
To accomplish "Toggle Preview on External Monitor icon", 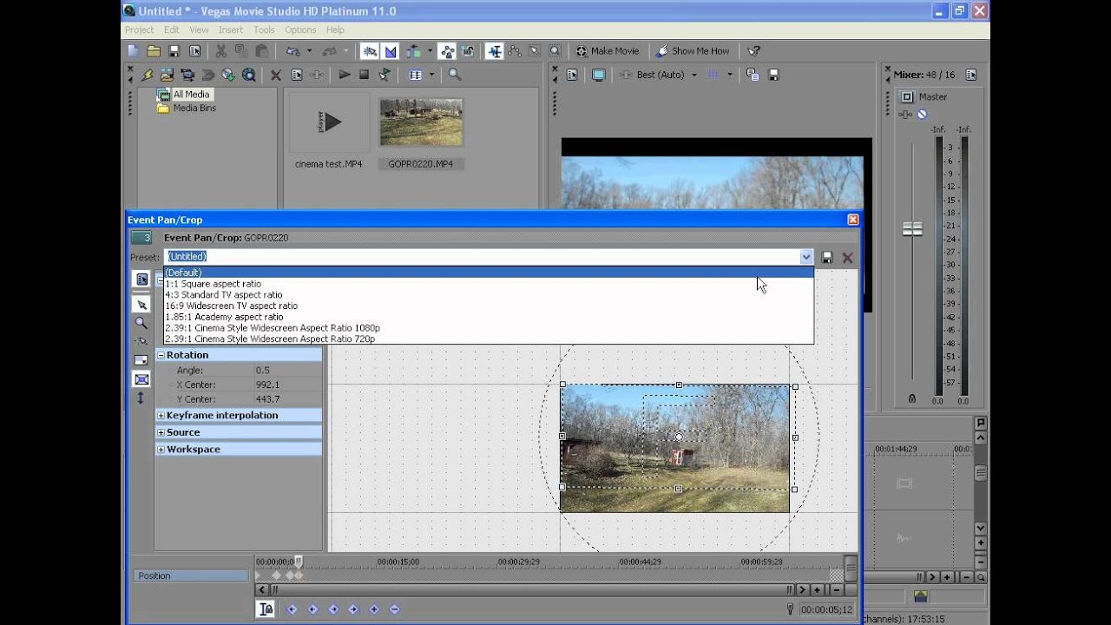I will pos(599,76).
